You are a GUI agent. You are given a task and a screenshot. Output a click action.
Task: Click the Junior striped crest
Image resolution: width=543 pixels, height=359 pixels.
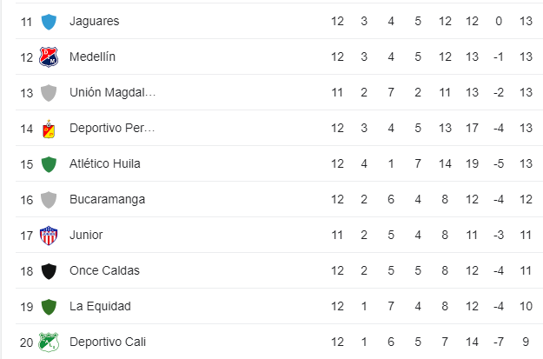pos(49,236)
